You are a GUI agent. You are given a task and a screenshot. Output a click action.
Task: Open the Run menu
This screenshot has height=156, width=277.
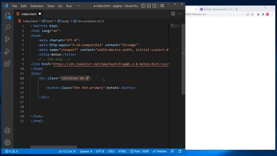pyautogui.click(x=69, y=6)
